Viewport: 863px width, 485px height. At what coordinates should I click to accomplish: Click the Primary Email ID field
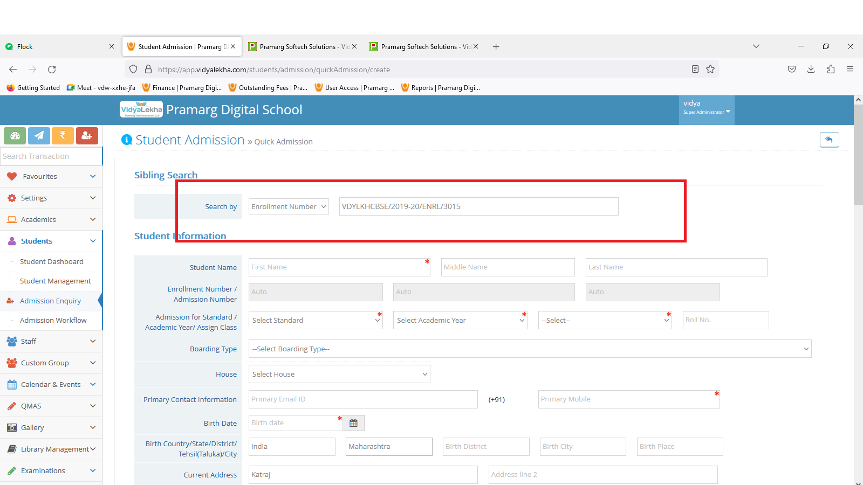pos(363,399)
